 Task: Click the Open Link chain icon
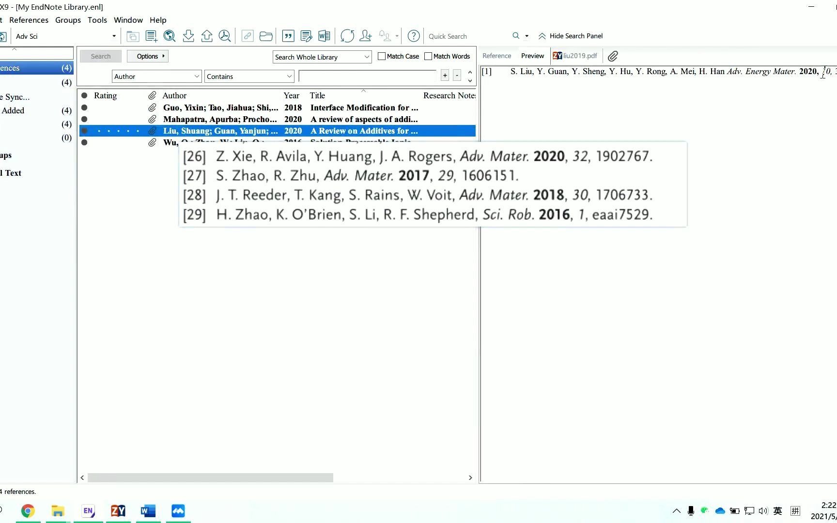pos(248,36)
